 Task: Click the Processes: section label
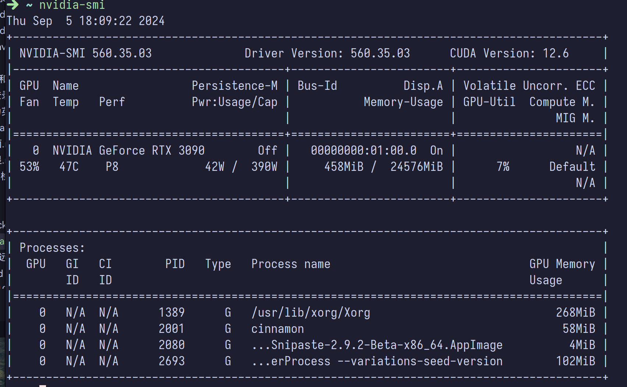(52, 248)
